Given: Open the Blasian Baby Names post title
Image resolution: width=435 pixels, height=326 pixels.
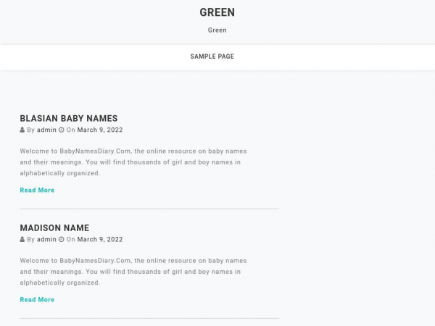Looking at the screenshot, I should coord(68,119).
